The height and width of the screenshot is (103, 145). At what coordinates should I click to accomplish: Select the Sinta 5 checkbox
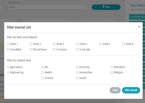click(x=100, y=44)
